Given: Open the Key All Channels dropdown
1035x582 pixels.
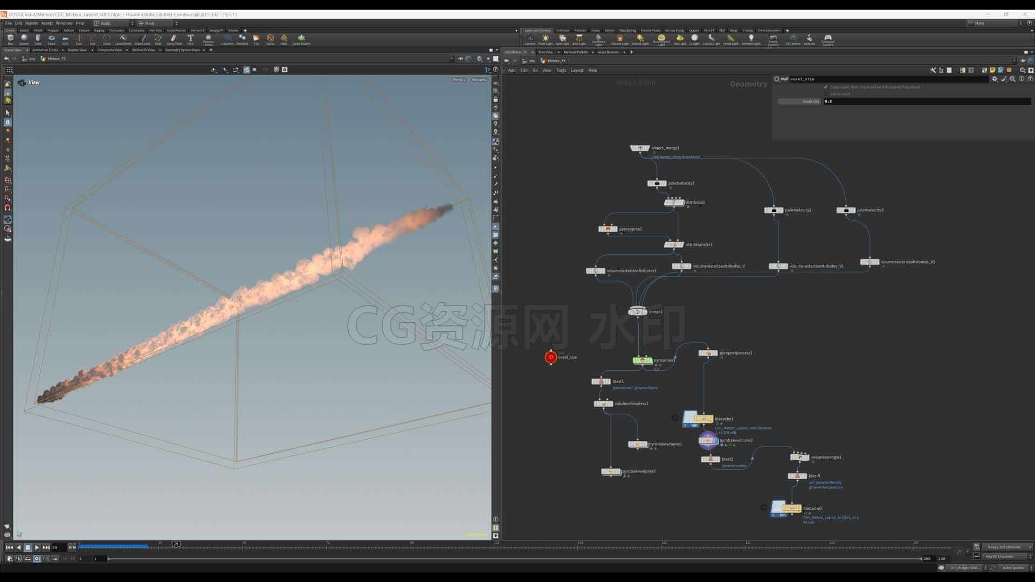Looking at the screenshot, I should click(1006, 557).
